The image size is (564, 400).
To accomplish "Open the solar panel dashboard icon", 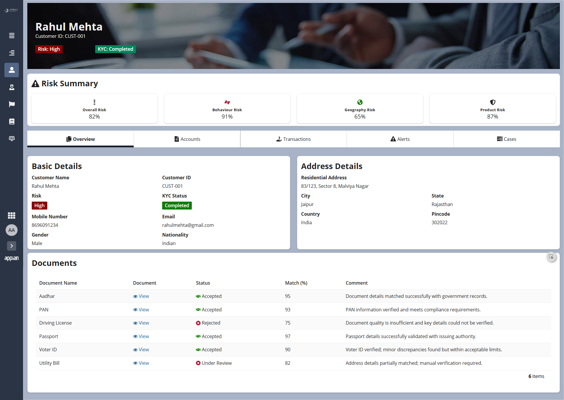I will [x=12, y=139].
